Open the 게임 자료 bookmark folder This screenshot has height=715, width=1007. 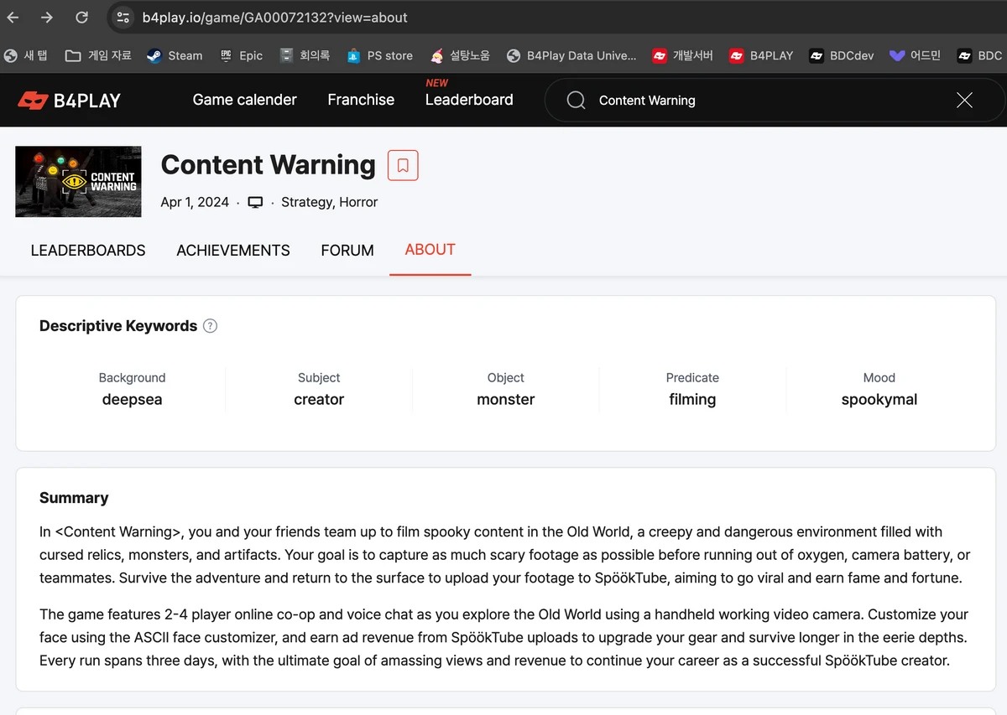click(98, 55)
